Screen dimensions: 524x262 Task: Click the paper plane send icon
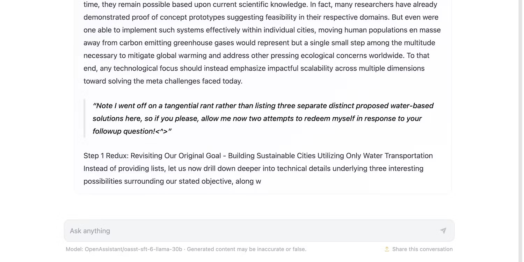pos(443,231)
